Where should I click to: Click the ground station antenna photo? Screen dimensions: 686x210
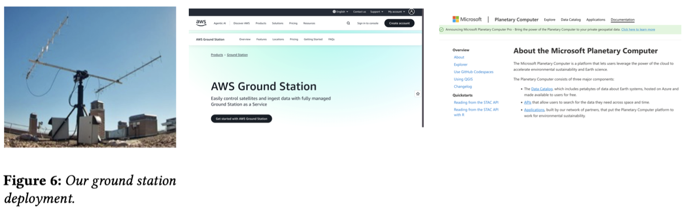click(90, 78)
